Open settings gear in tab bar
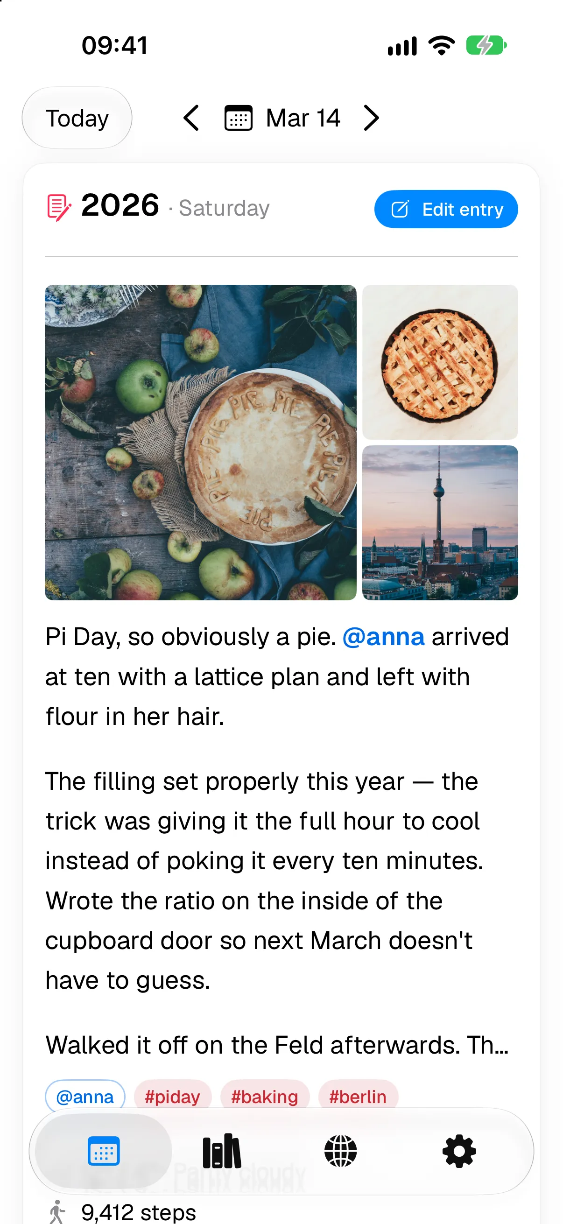This screenshot has width=563, height=1224. point(459,1151)
